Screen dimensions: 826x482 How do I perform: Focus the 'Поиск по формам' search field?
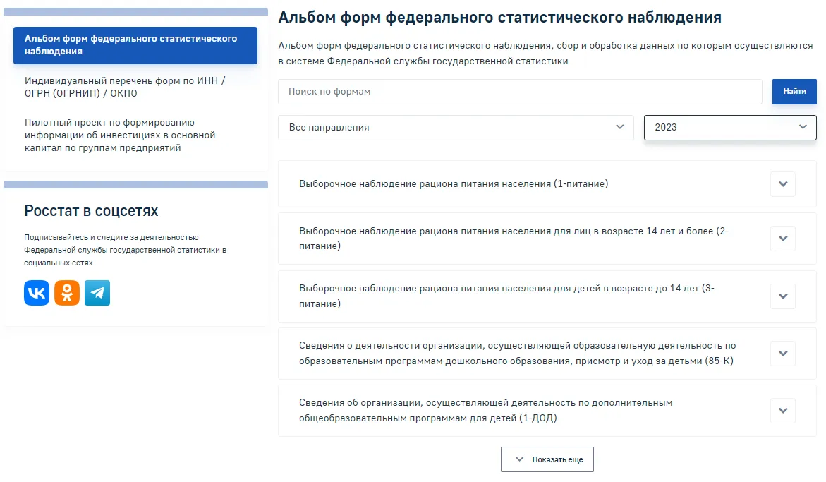[520, 92]
